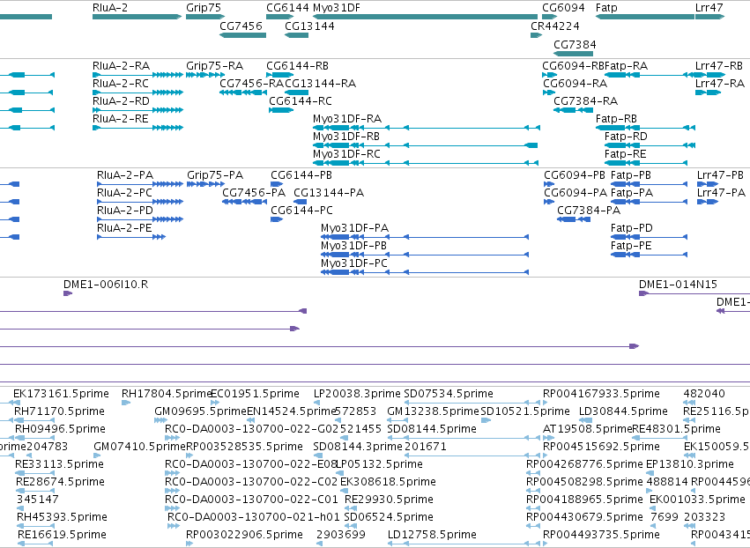Open the CG7384-PA protein label
This screenshot has width=750, height=548.
tap(589, 211)
